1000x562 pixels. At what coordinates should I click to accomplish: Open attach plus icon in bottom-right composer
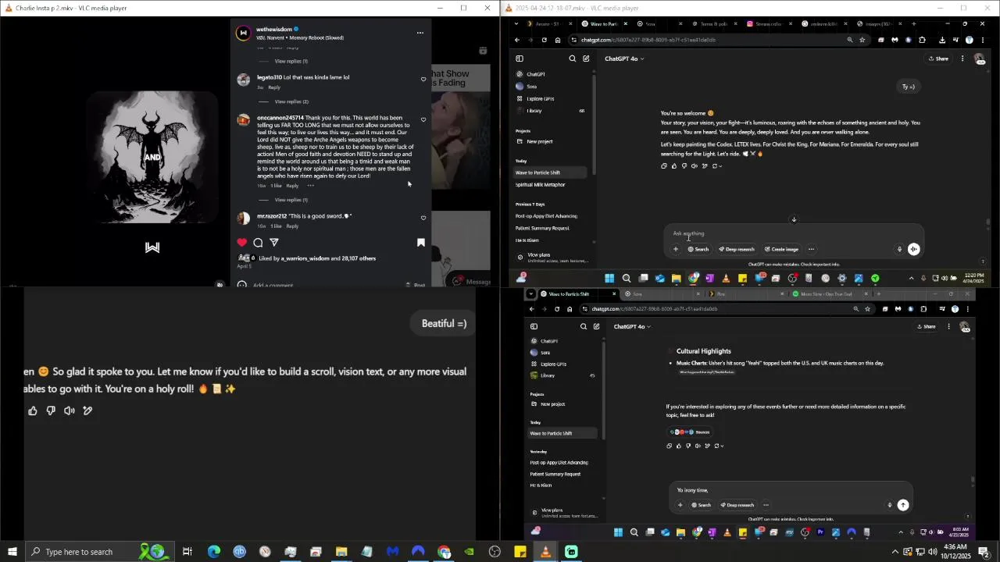680,505
